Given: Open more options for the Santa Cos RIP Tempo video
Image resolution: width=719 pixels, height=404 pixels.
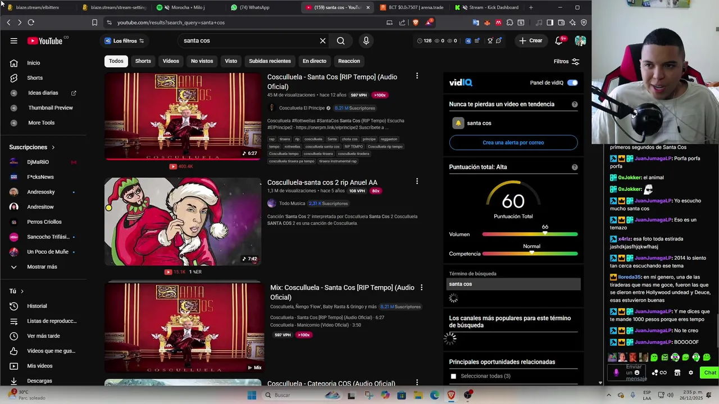Looking at the screenshot, I should [417, 76].
